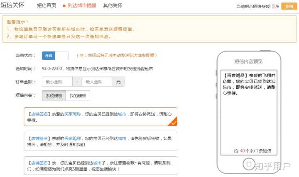Select the first template 即将安排派送
Screen dimensions: 299x177
point(100,117)
